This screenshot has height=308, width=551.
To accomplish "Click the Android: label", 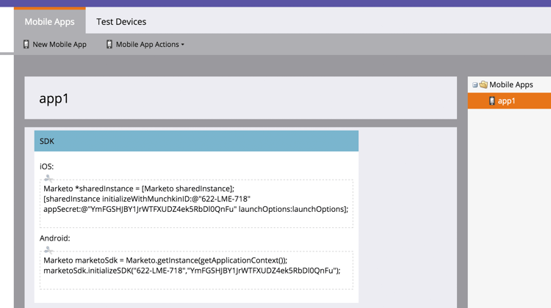I will pyautogui.click(x=55, y=238).
